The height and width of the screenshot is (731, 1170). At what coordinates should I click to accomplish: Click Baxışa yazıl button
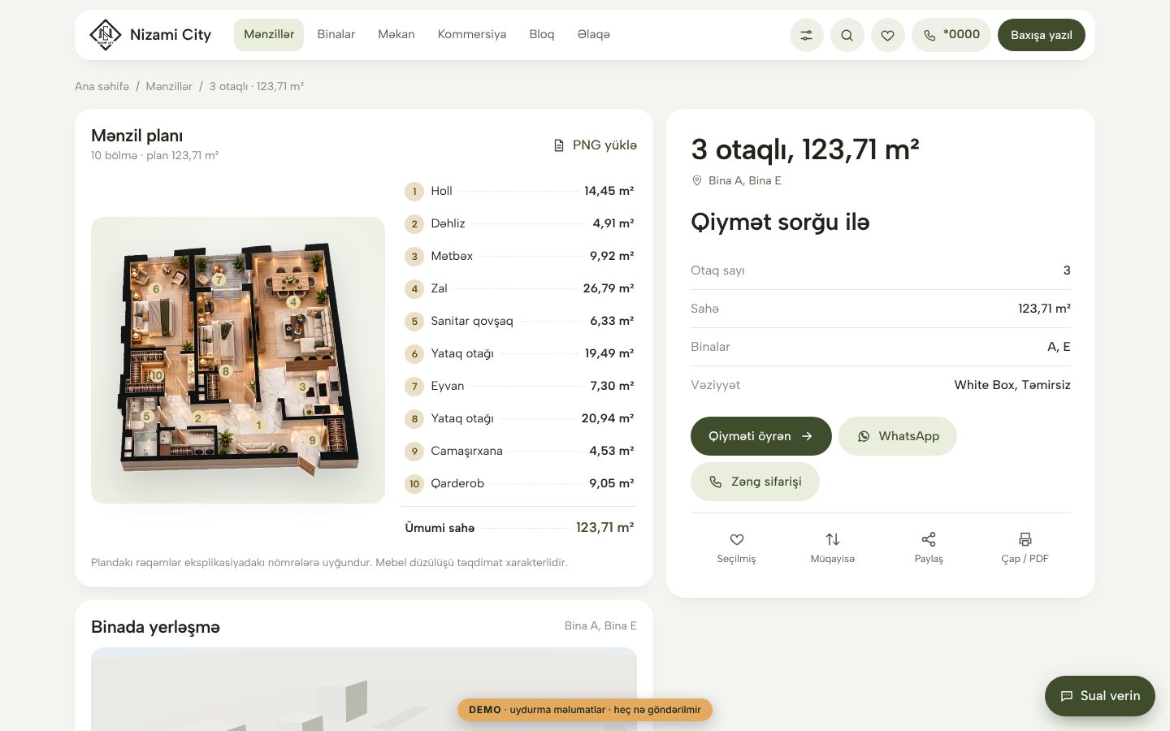point(1041,35)
